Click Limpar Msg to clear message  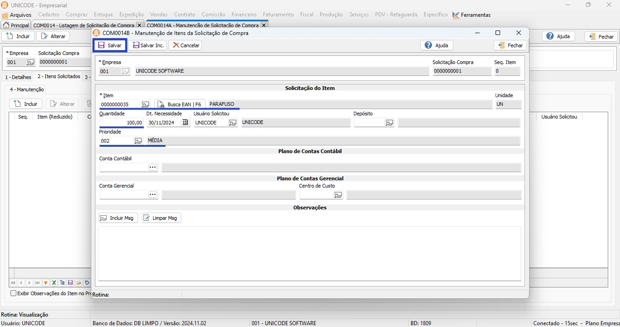pyautogui.click(x=161, y=218)
